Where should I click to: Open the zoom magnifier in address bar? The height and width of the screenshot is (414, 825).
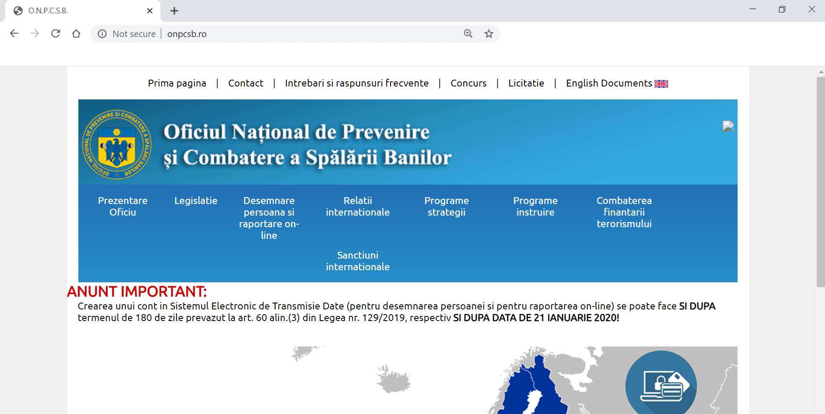468,34
